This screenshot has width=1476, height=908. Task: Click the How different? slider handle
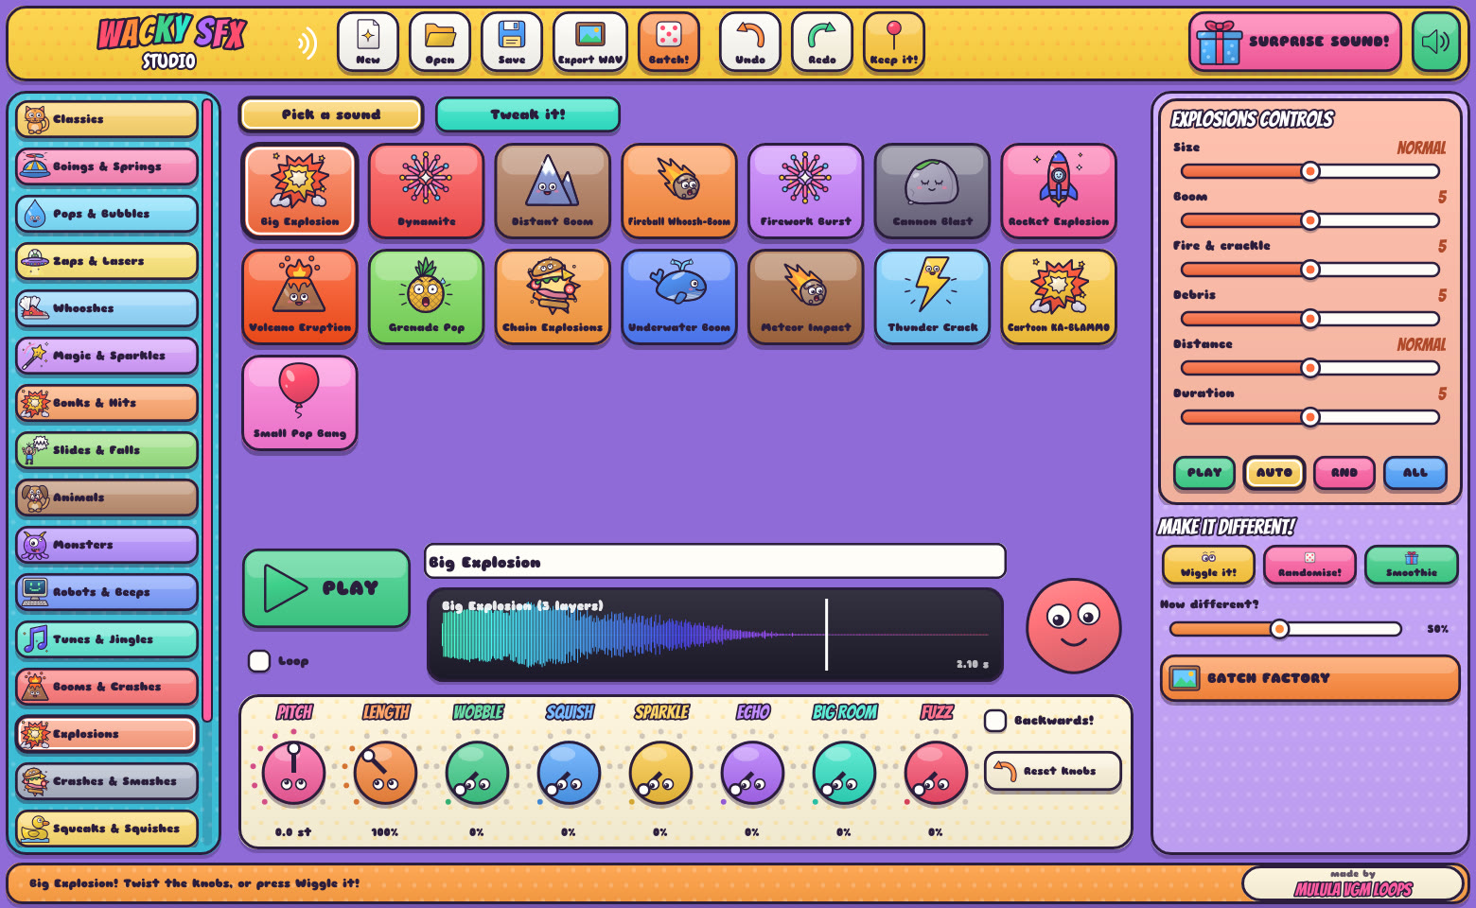(1279, 629)
